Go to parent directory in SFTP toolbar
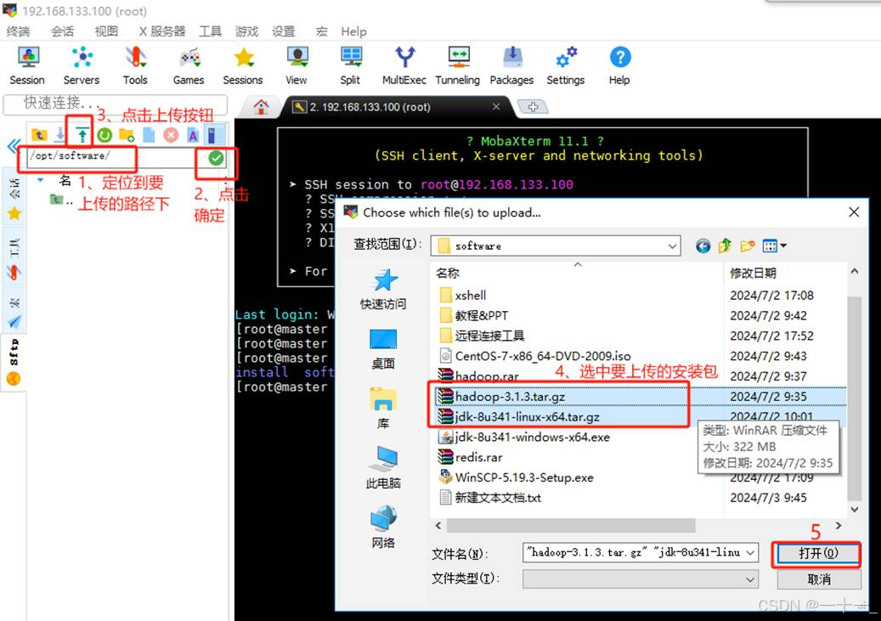 [39, 135]
